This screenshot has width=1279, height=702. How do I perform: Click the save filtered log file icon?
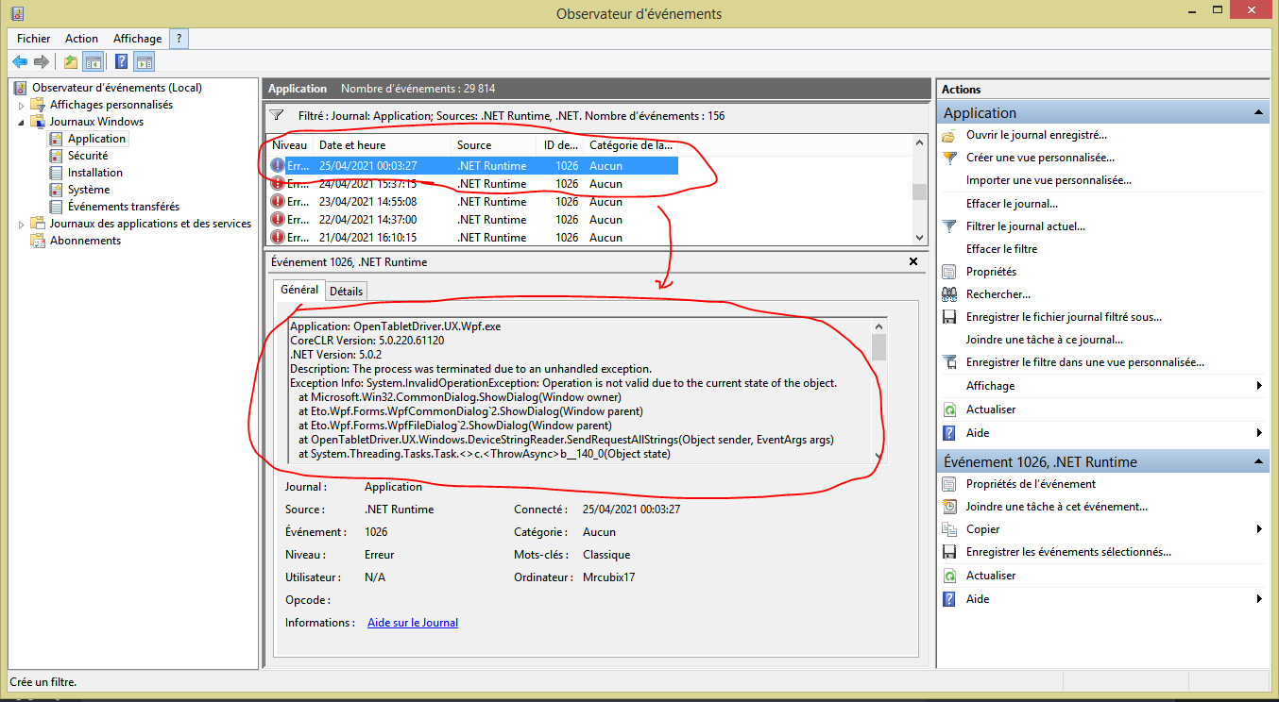click(949, 317)
